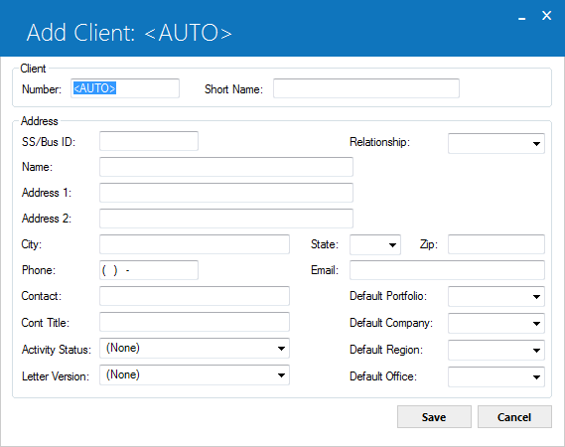Expand the State dropdown list
The width and height of the screenshot is (565, 447).
point(375,244)
